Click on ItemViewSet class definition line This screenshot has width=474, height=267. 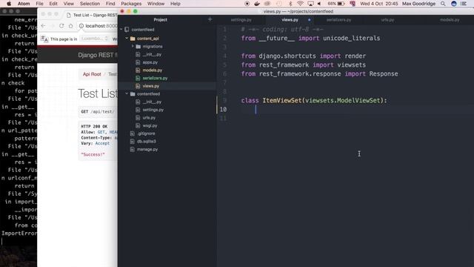tap(314, 101)
